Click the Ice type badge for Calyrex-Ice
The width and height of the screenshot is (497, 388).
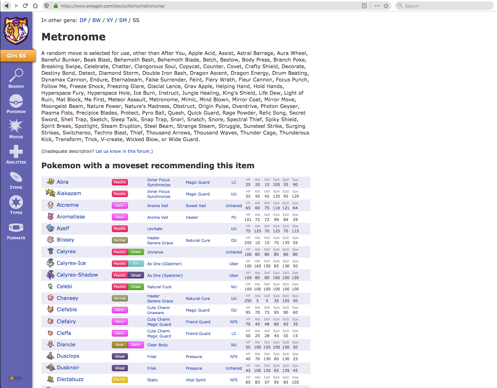pyautogui.click(x=136, y=264)
